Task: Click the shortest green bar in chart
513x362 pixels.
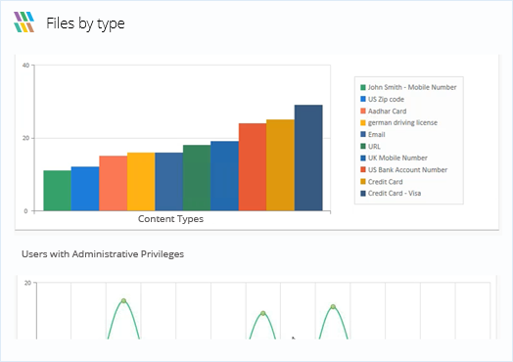Action: [x=57, y=191]
